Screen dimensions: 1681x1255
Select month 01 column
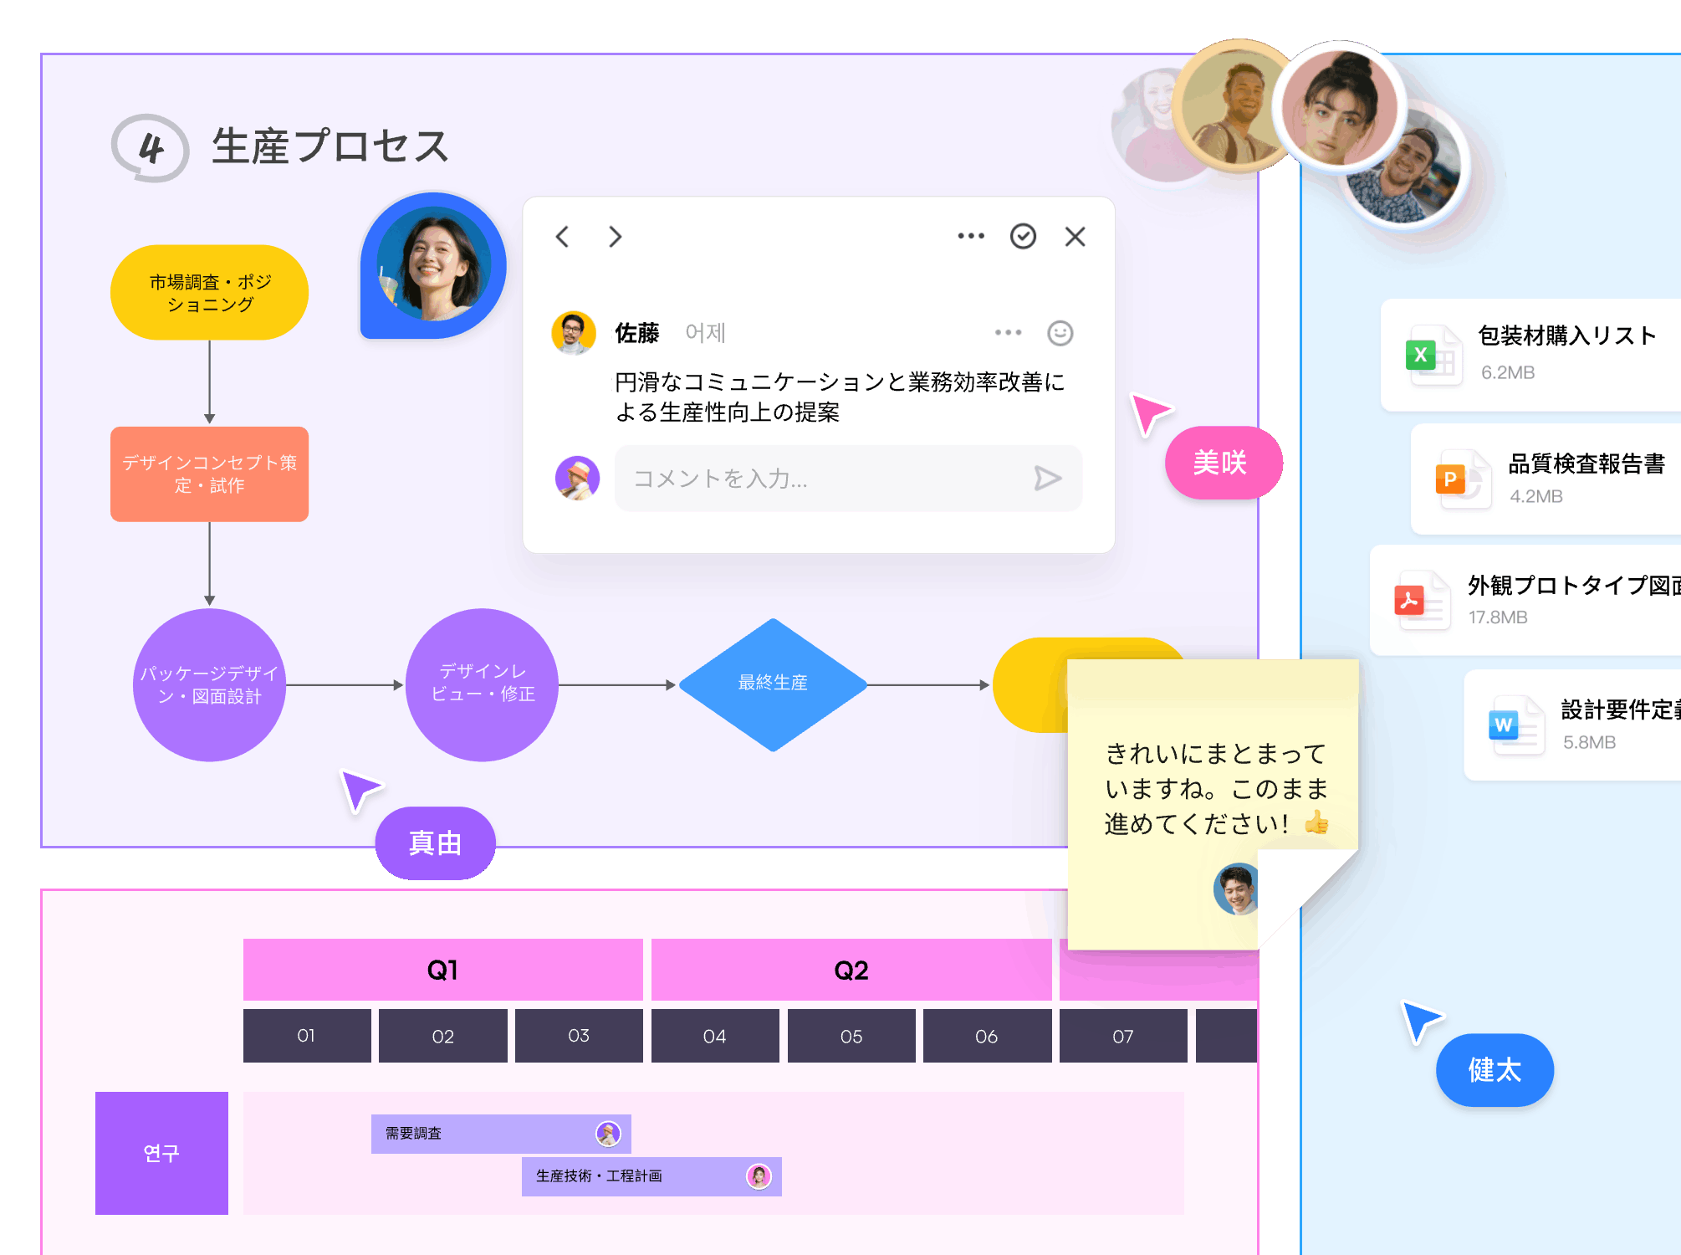pyautogui.click(x=307, y=1036)
